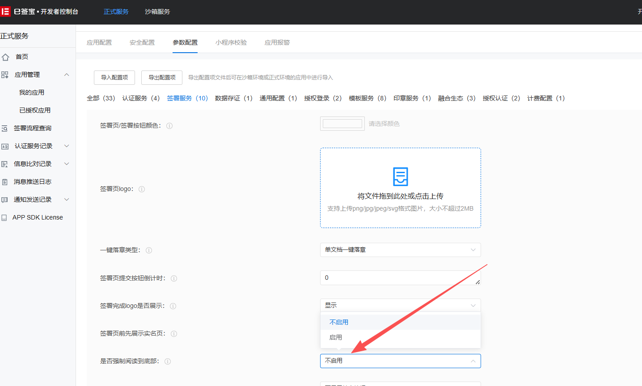Close the 是否强制阅读到底部 dropdown

(401, 361)
